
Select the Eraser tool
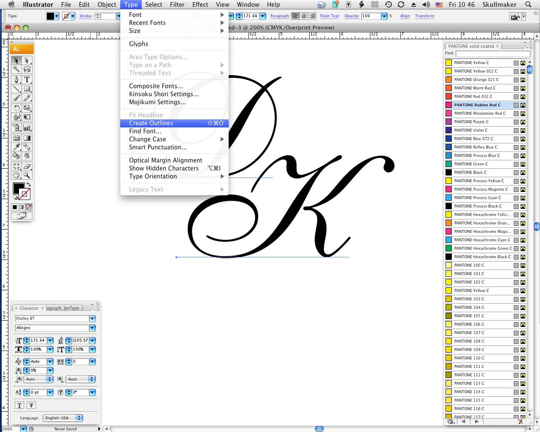[27, 166]
